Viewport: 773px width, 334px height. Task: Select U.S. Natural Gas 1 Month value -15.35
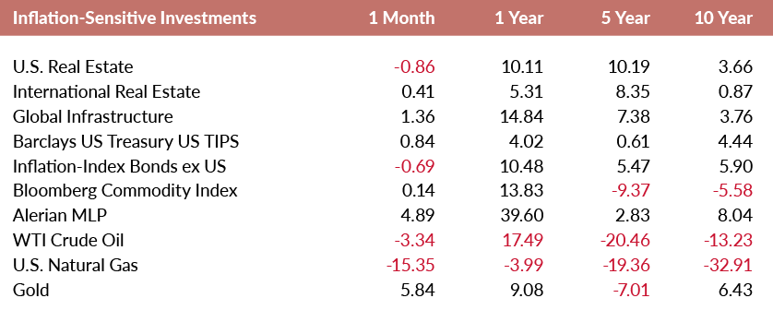(x=410, y=266)
